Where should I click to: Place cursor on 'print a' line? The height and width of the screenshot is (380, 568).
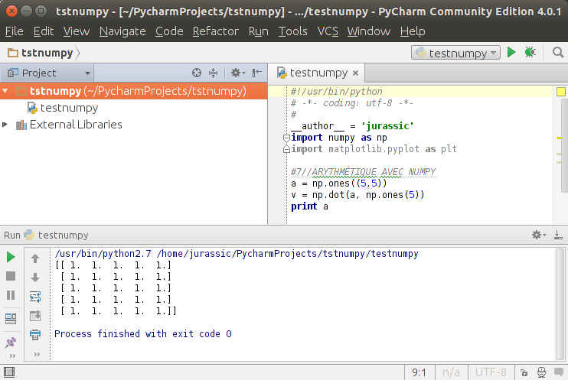[309, 206]
